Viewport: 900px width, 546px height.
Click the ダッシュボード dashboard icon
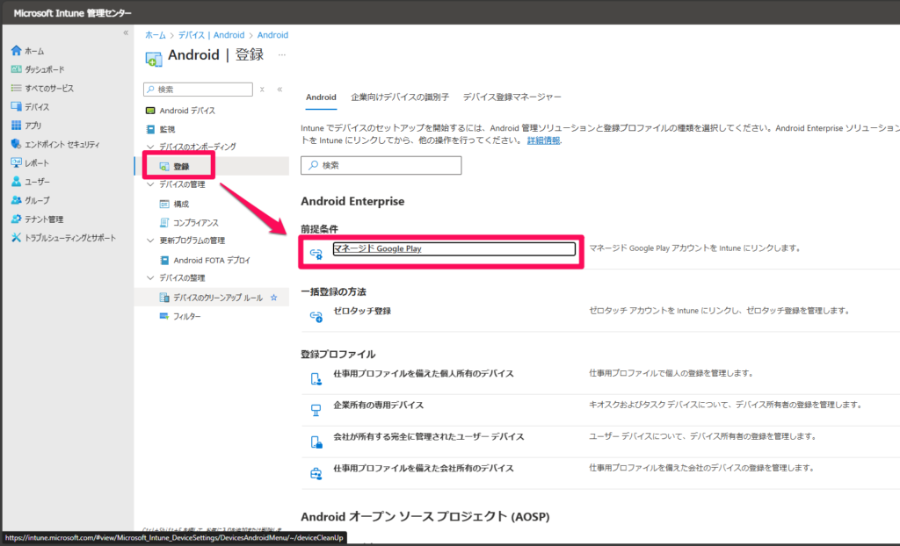click(x=16, y=69)
